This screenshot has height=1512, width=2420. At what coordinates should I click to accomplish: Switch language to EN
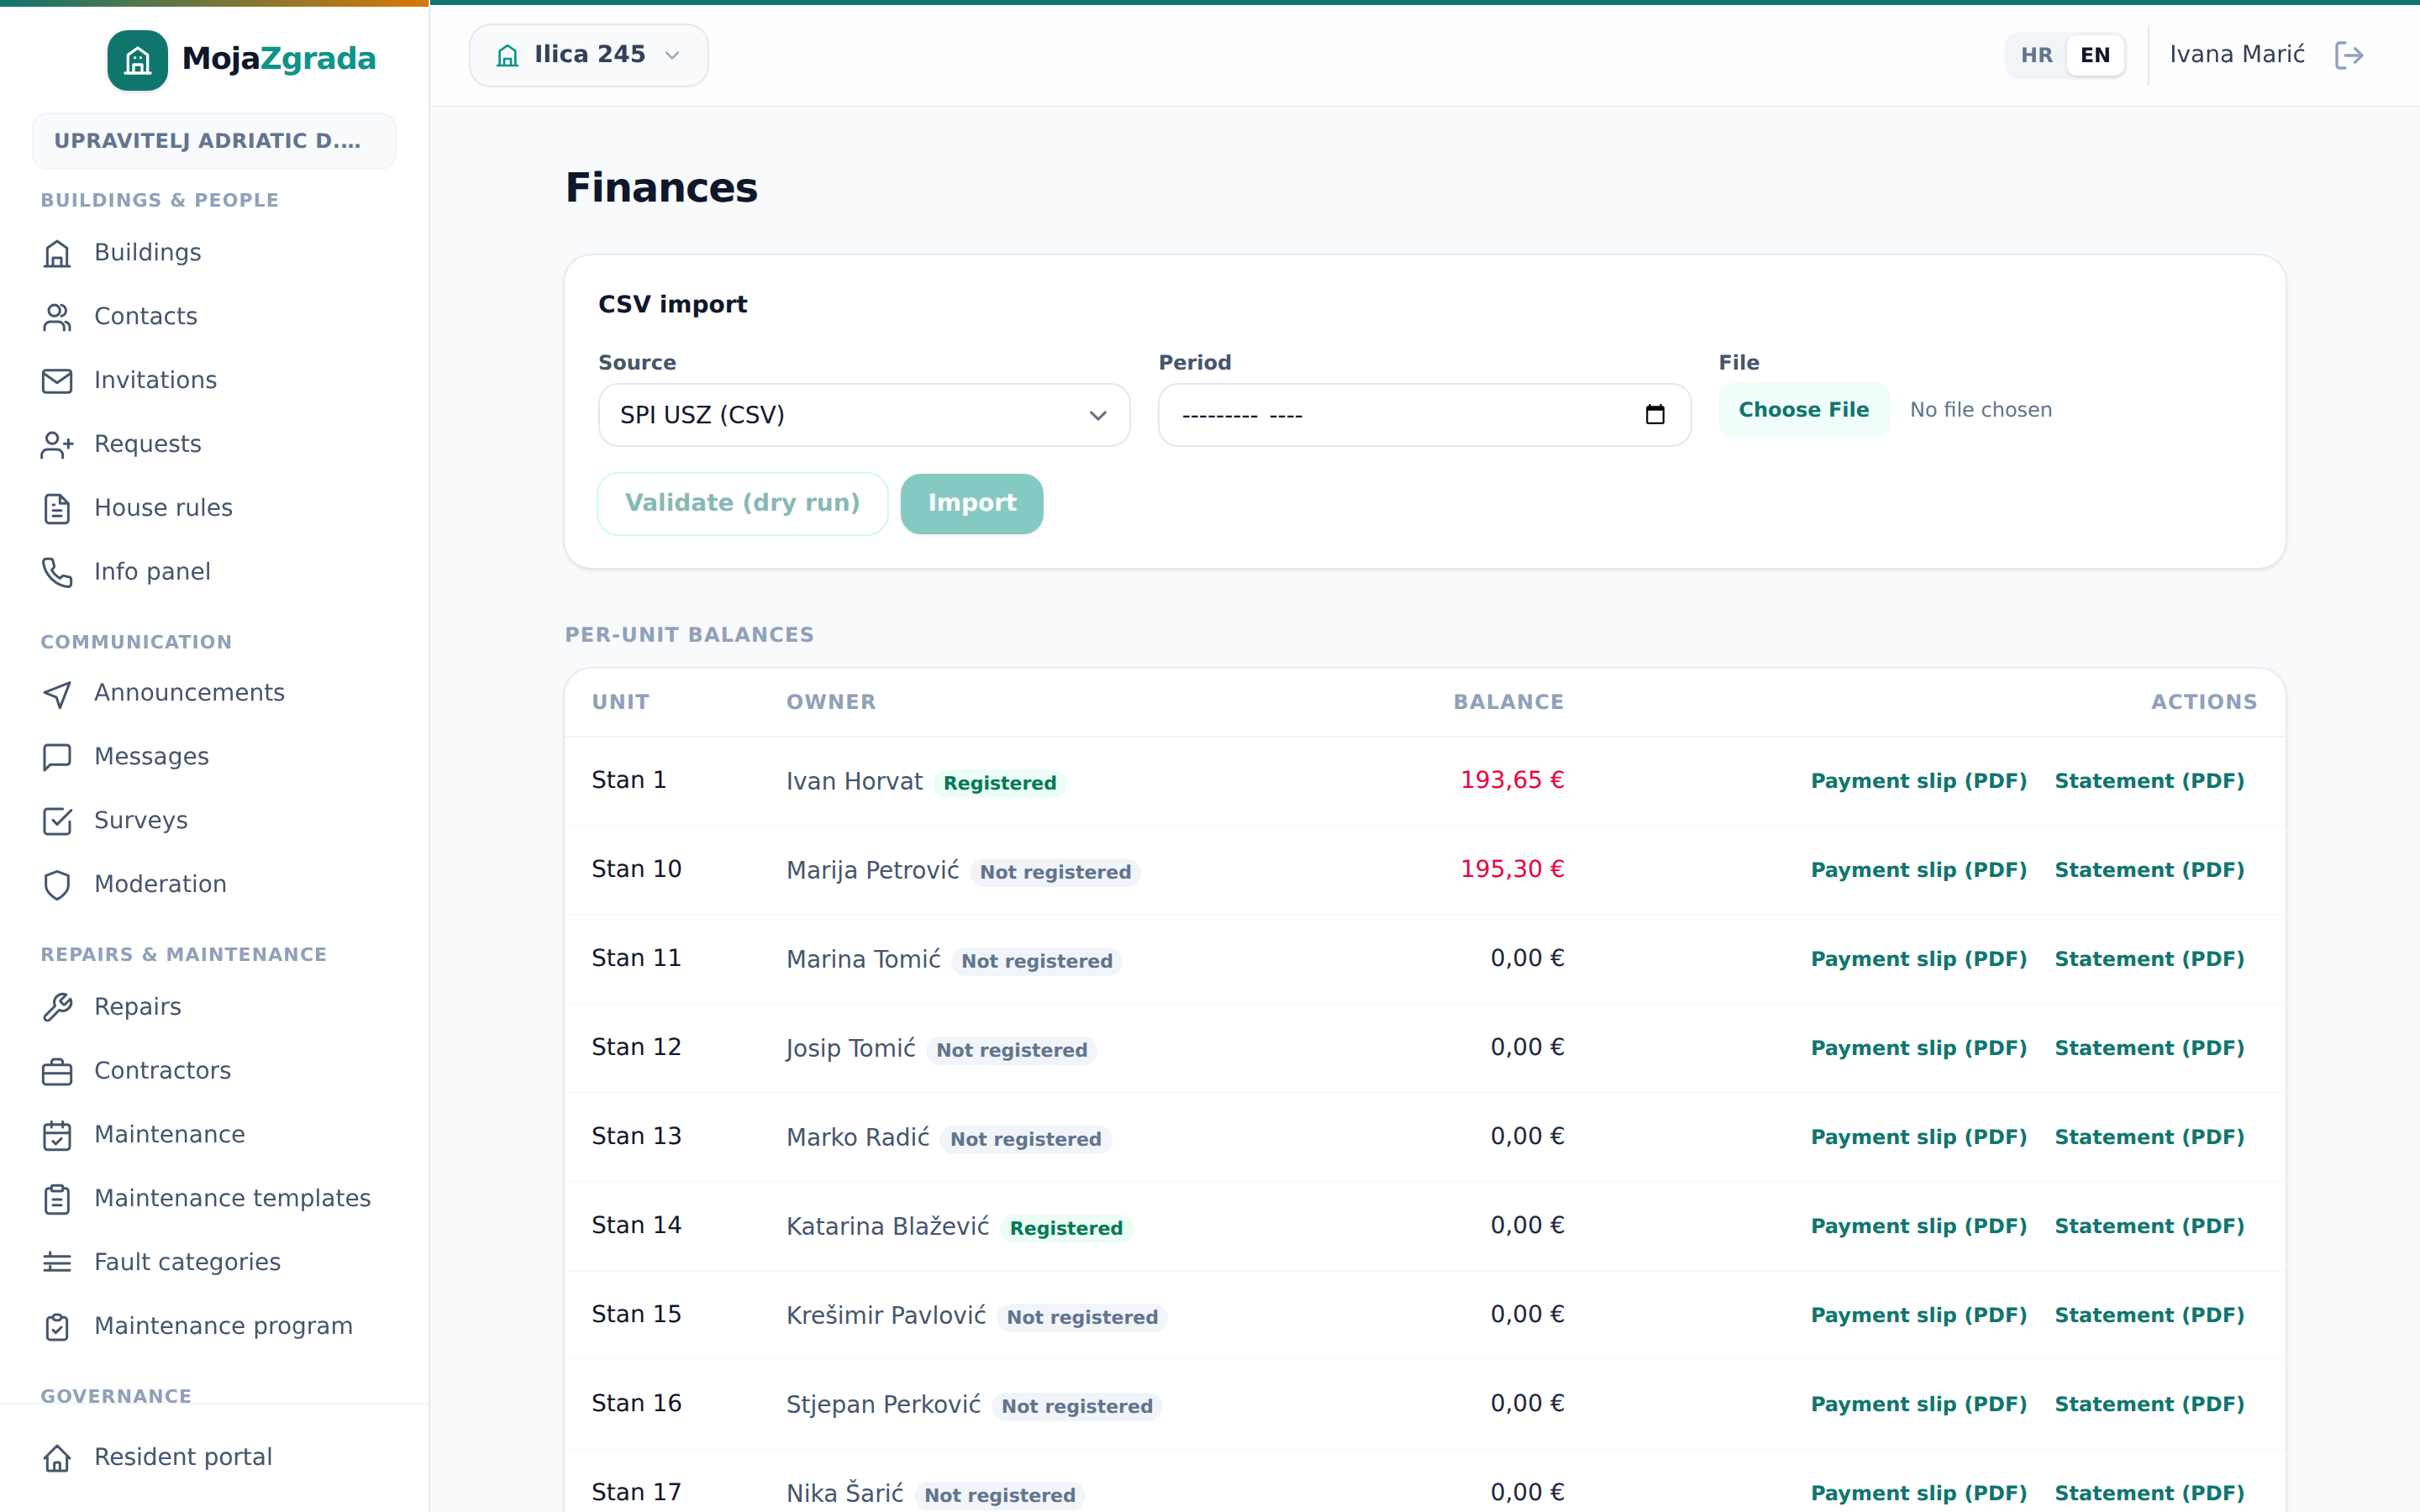click(2095, 55)
